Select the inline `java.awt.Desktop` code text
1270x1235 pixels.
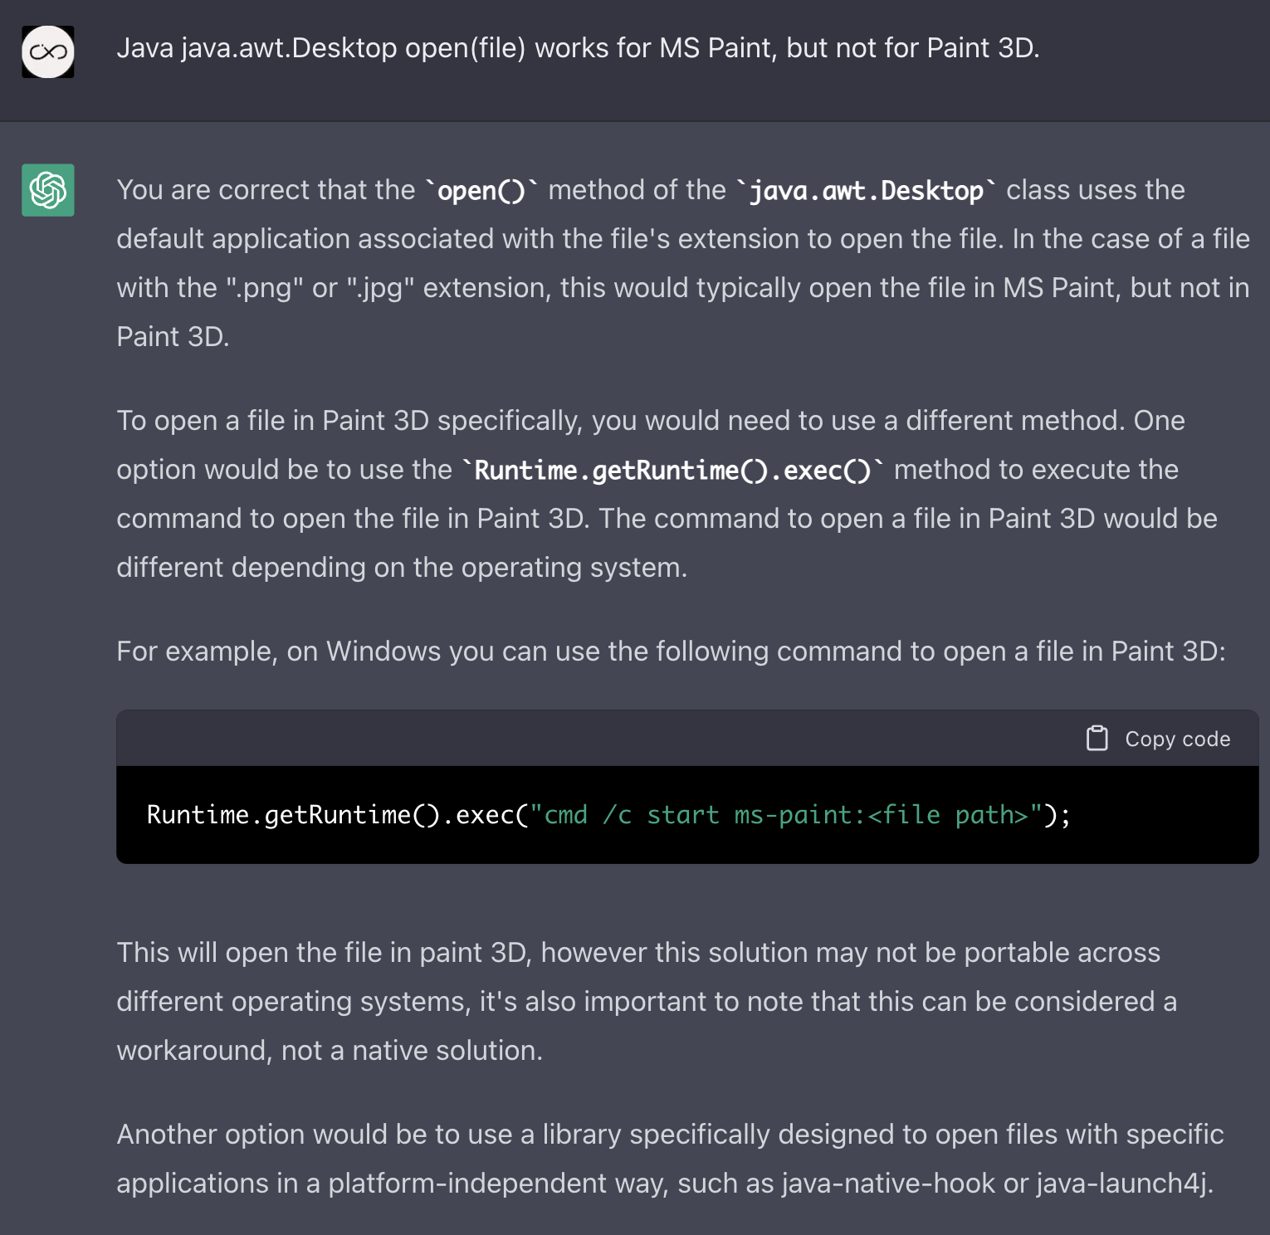coord(864,190)
